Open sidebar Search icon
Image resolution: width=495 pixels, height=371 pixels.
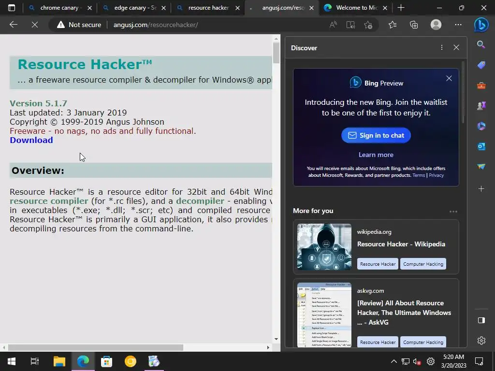pyautogui.click(x=481, y=44)
